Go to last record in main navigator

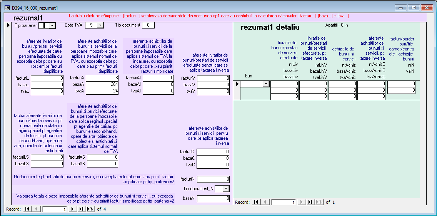coord(81,209)
